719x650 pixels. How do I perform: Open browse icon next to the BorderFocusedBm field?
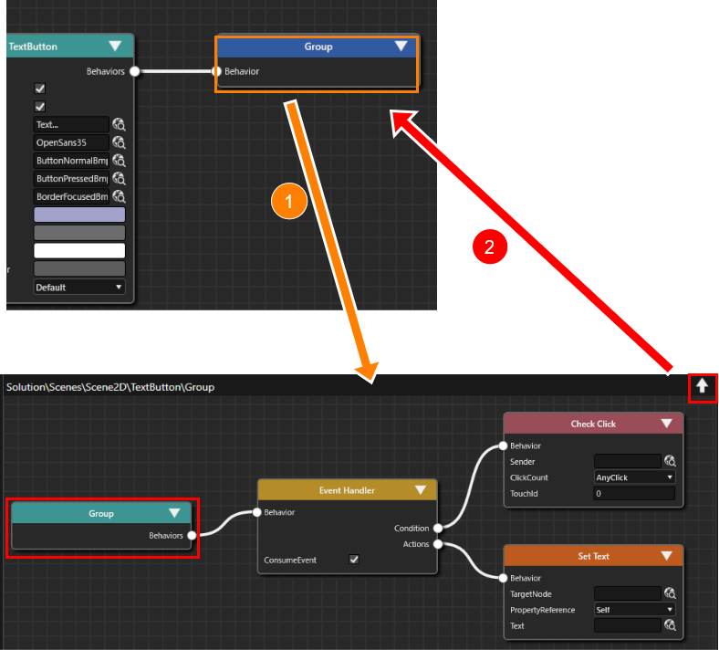pyautogui.click(x=120, y=196)
